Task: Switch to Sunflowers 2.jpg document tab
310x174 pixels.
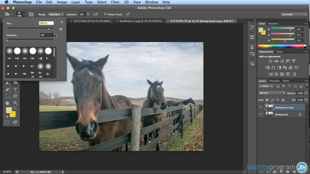Action: (x=141, y=21)
